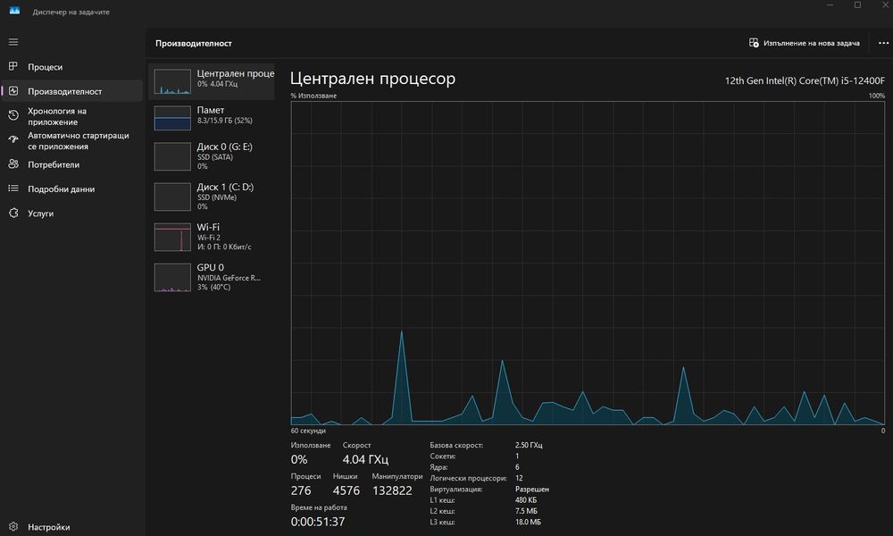Click the run new task icon
The width and height of the screenshot is (893, 536).
pos(754,43)
